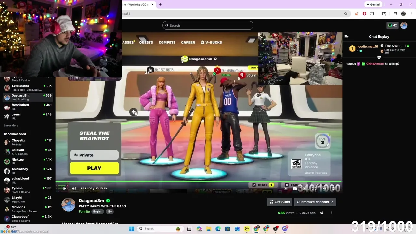
Task: Collapse chat with the arrow-lines icon
Action: 346,37
